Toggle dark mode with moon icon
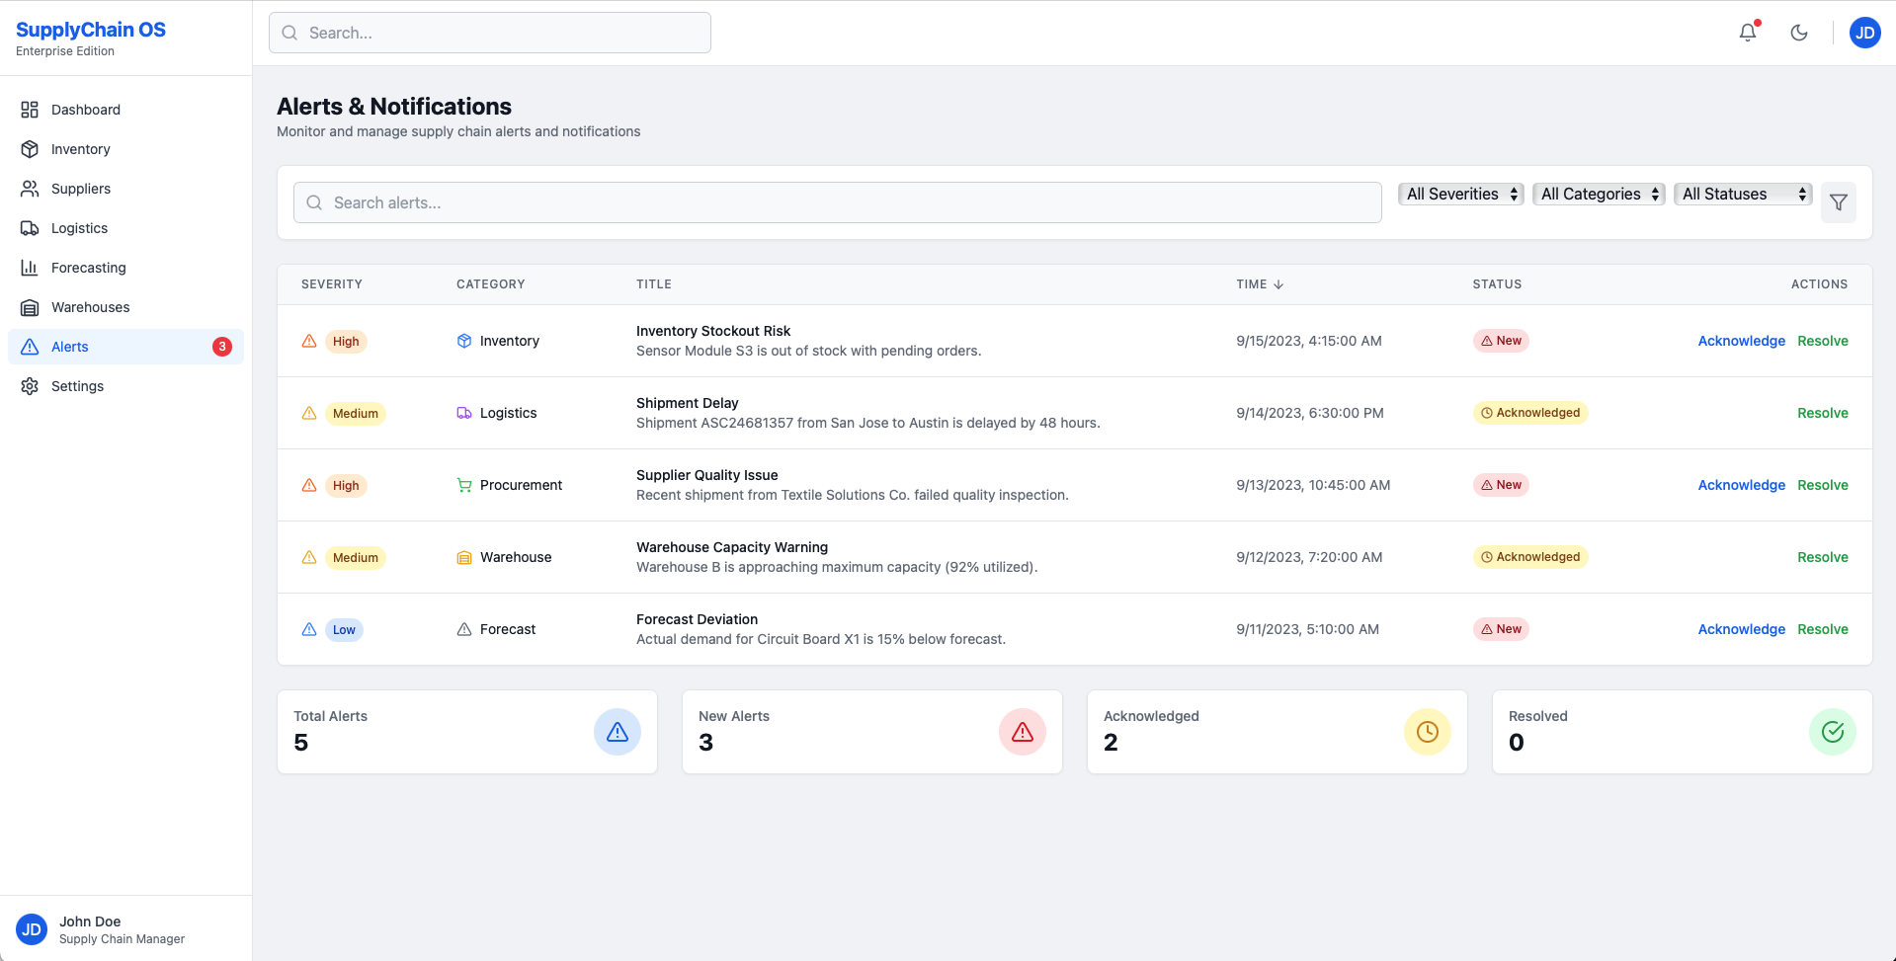 [x=1799, y=33]
